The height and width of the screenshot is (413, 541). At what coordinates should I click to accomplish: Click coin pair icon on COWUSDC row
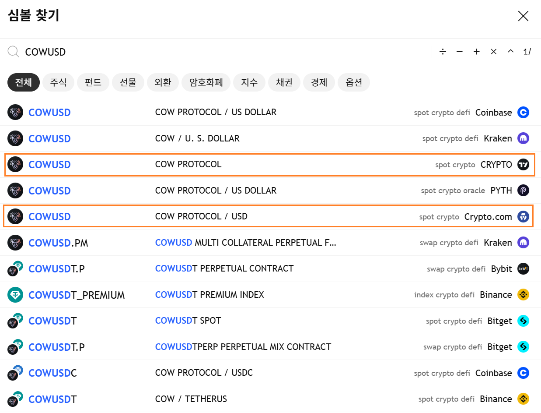(x=15, y=373)
